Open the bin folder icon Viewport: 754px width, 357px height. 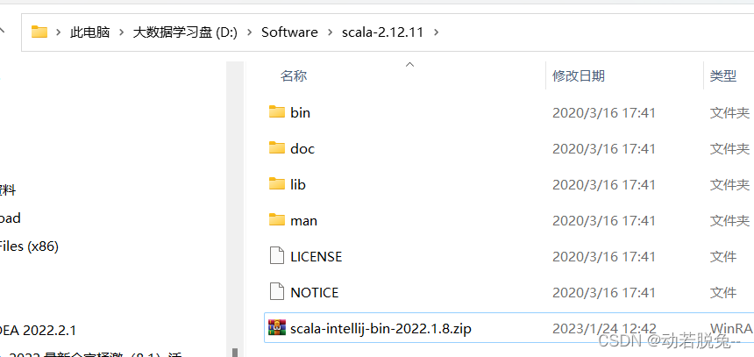tap(276, 112)
